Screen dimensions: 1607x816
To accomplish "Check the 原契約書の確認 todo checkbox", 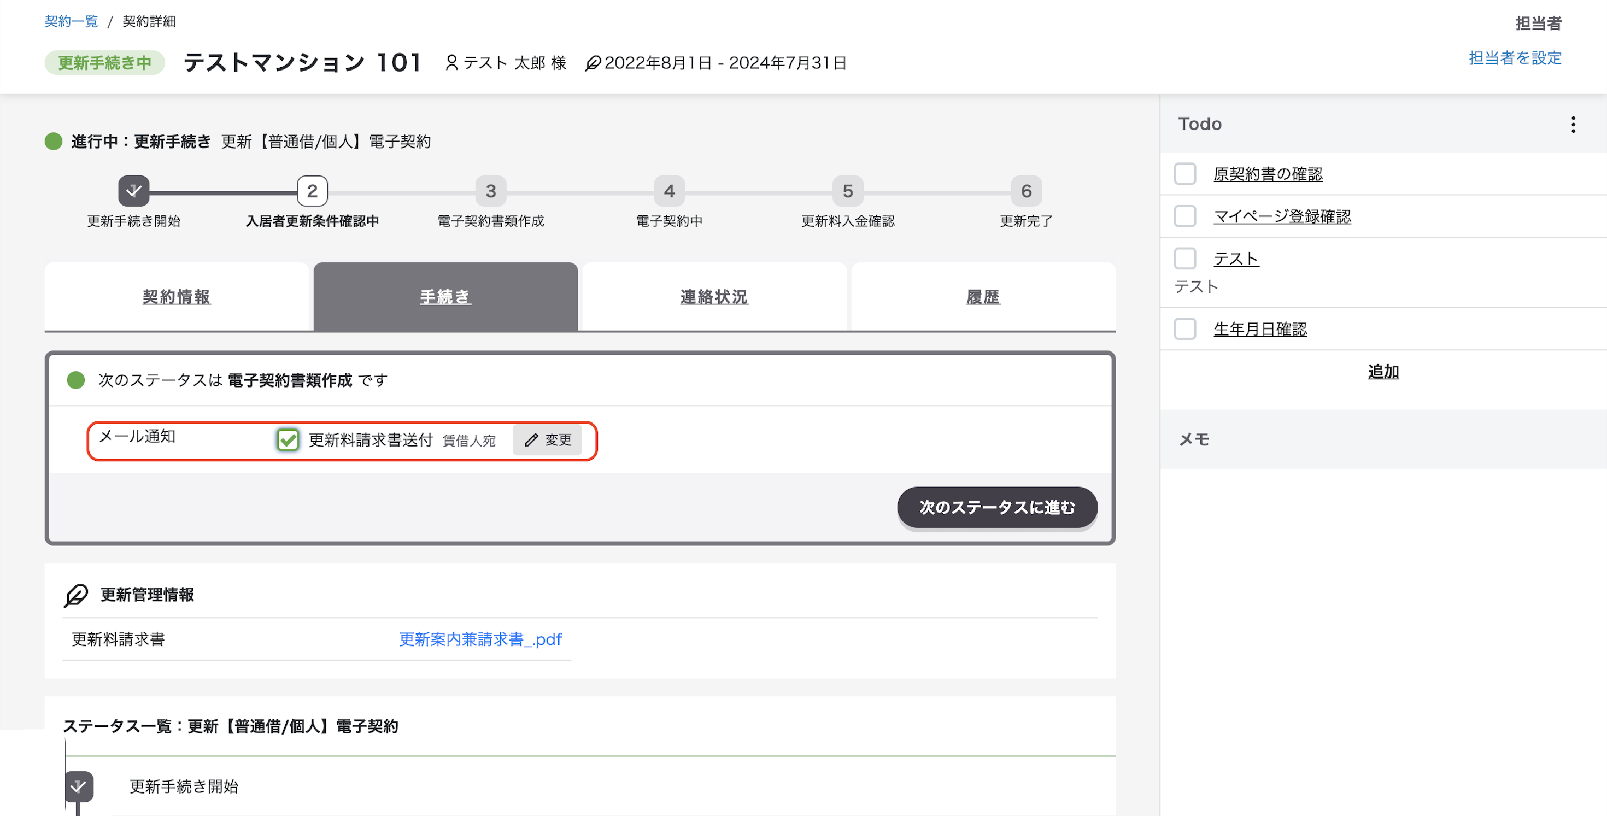I will tap(1184, 174).
